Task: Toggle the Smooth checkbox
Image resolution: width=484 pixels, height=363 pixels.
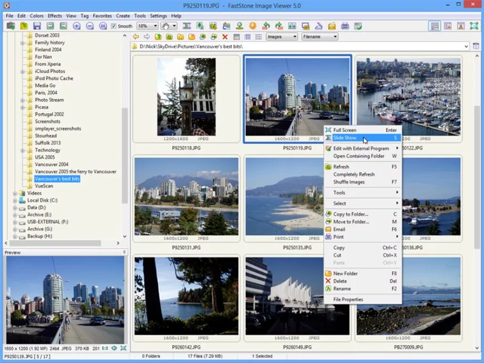Action: (113, 26)
